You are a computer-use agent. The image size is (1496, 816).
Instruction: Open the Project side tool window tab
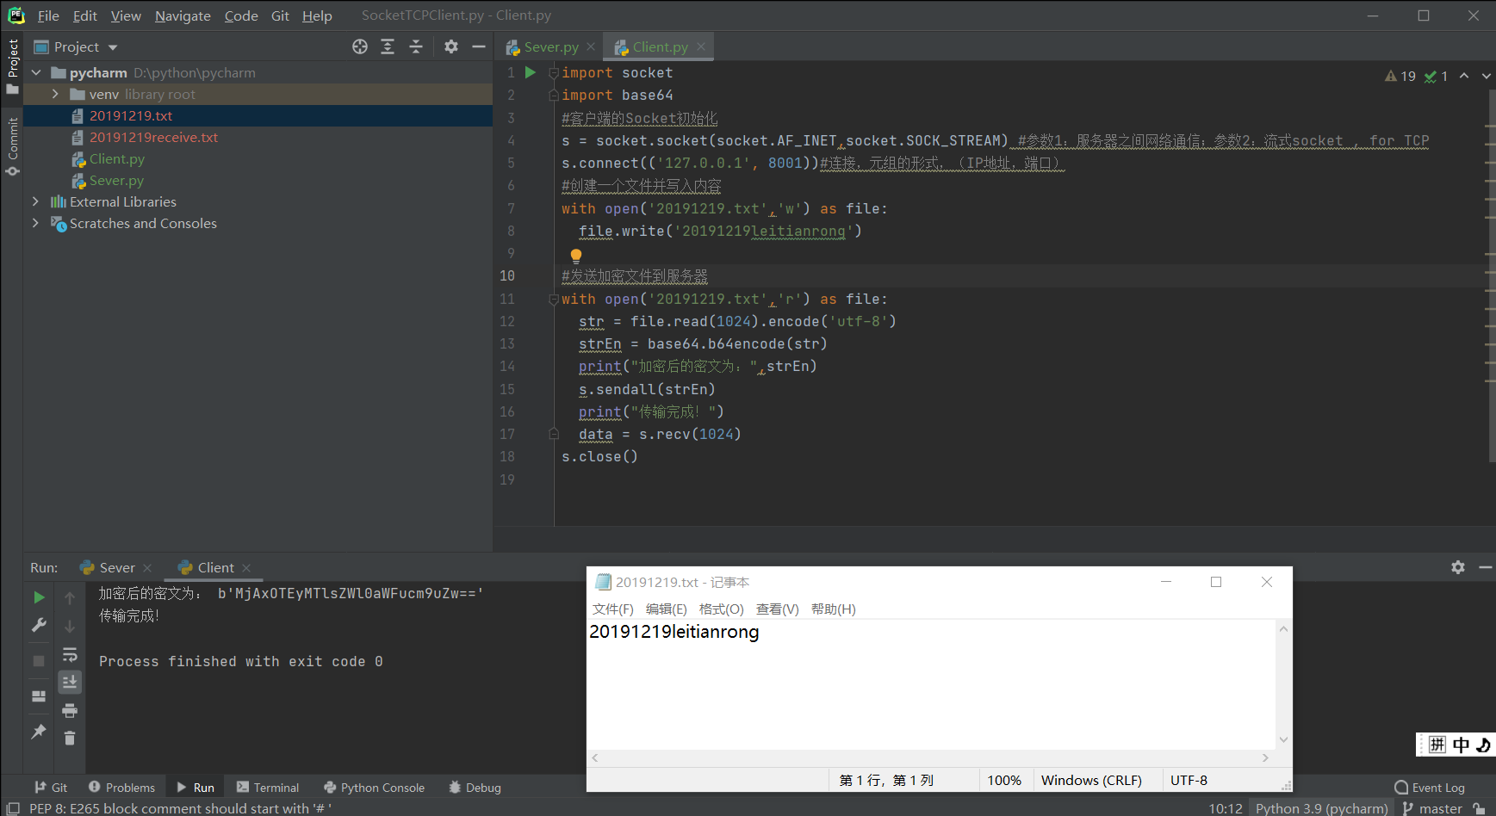(x=12, y=66)
